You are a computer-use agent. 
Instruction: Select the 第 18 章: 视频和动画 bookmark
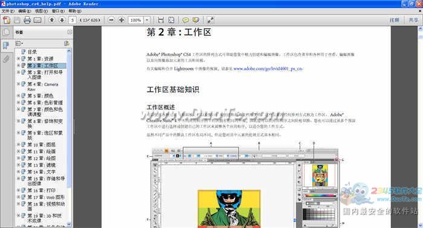click(x=46, y=206)
